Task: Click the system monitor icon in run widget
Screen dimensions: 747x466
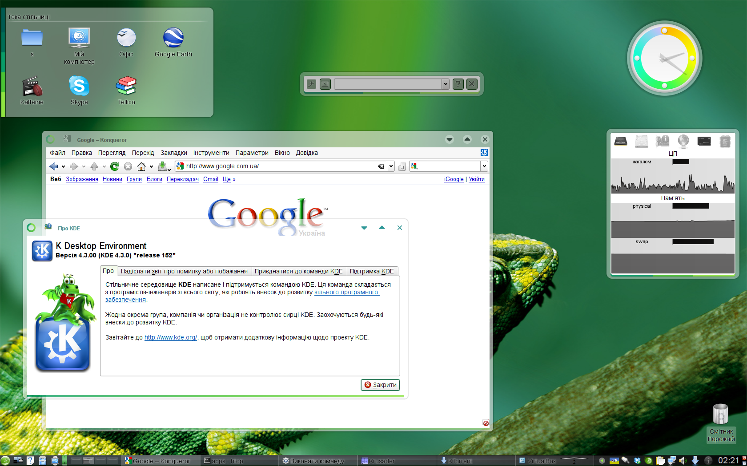Action: click(325, 84)
